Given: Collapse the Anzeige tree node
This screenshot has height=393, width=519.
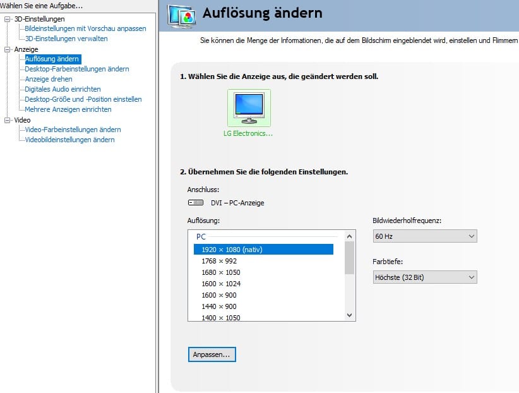Looking at the screenshot, I should (7, 49).
